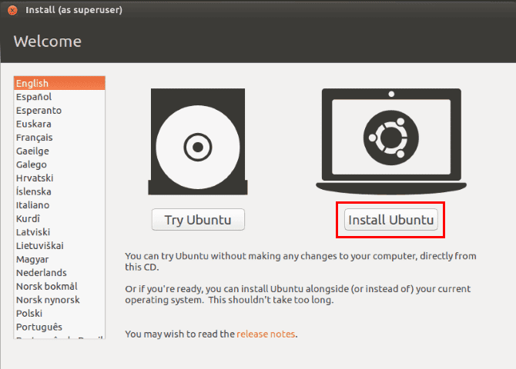The image size is (516, 369).
Task: Close the Install window with orange button
Action: pos(12,10)
